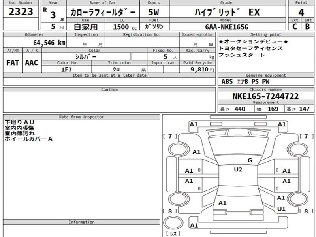Select inspector note 室内内張傷

19,128
